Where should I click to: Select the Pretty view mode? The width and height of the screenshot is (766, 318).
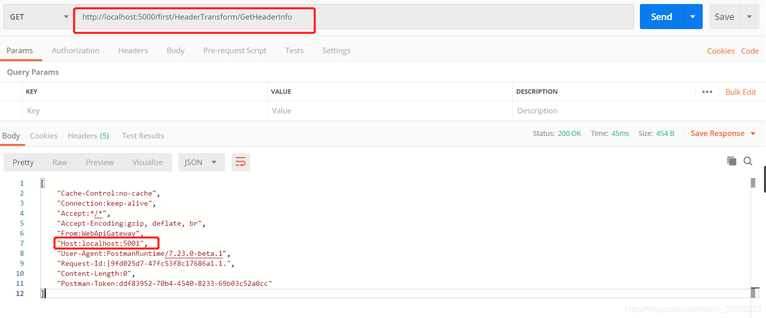tap(23, 162)
